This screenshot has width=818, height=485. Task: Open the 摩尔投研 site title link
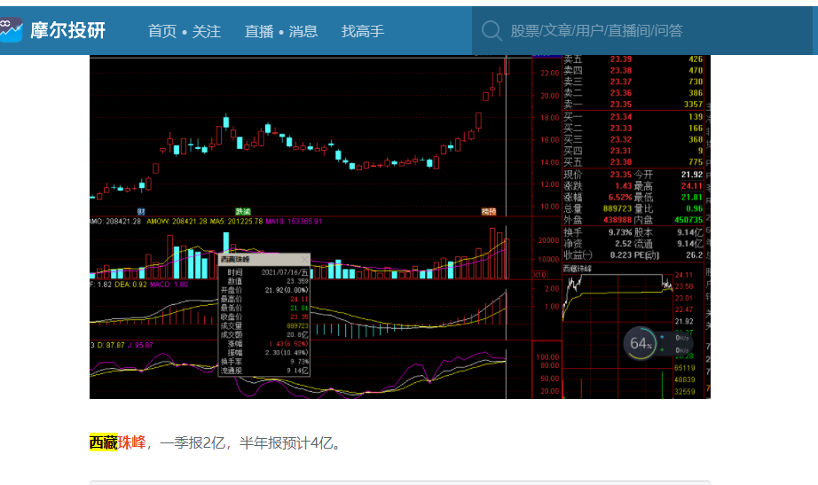67,30
